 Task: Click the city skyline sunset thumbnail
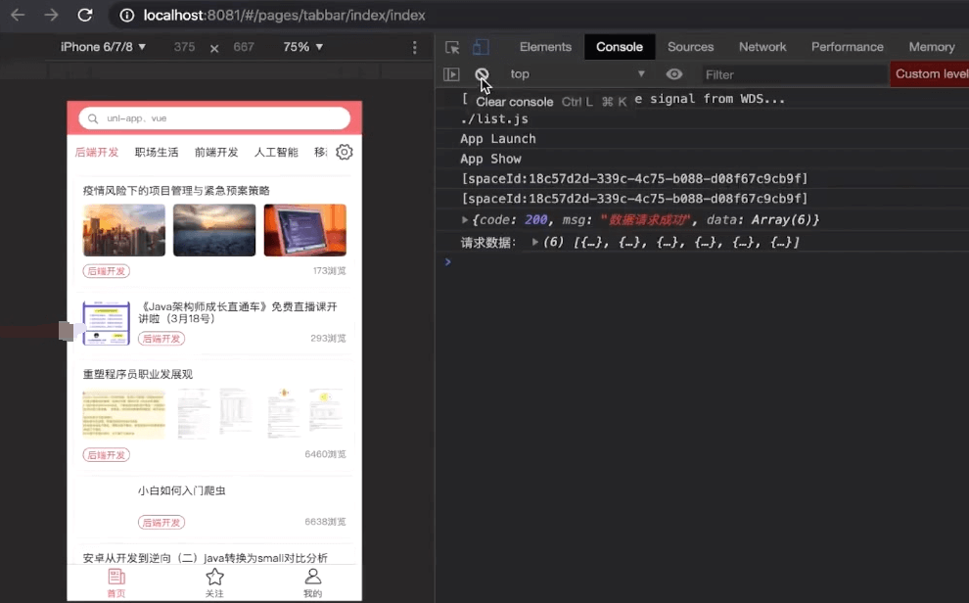[124, 230]
